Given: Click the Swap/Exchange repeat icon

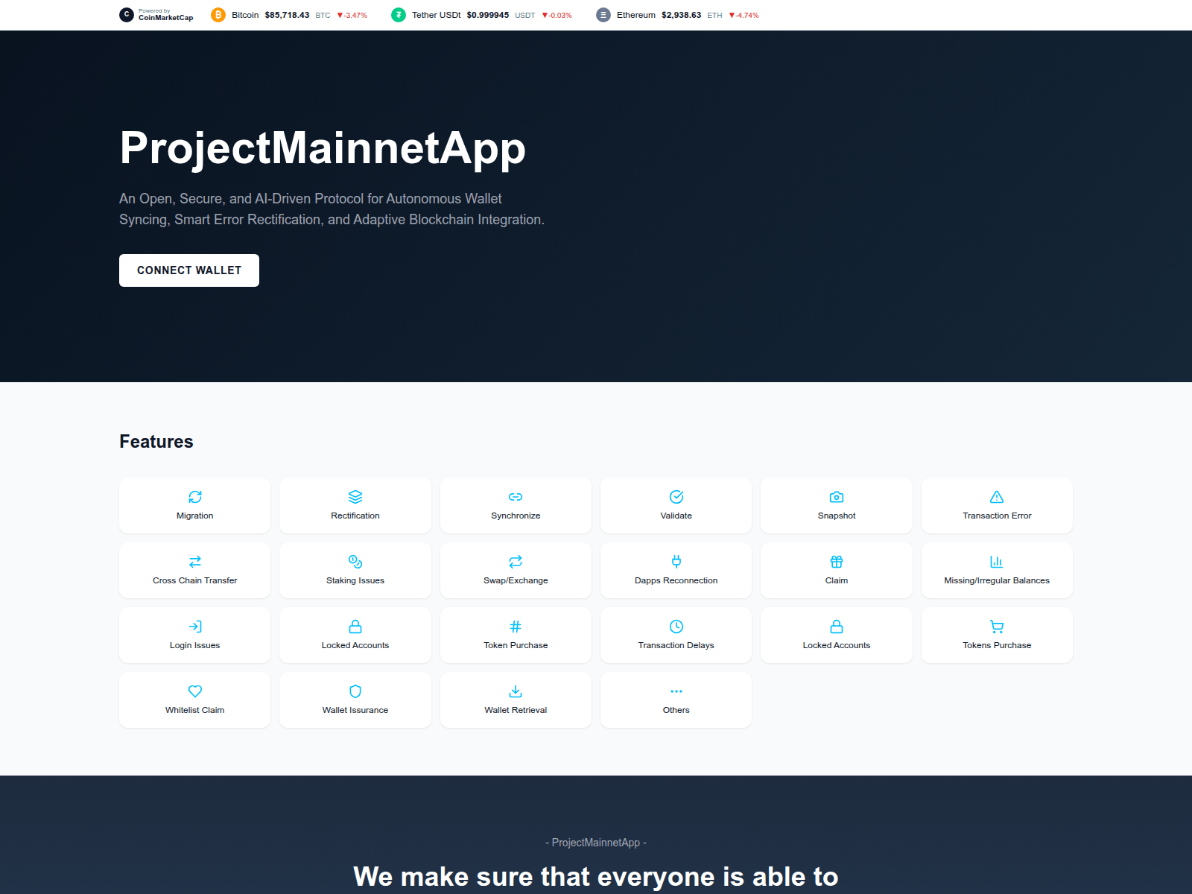Looking at the screenshot, I should 516,562.
